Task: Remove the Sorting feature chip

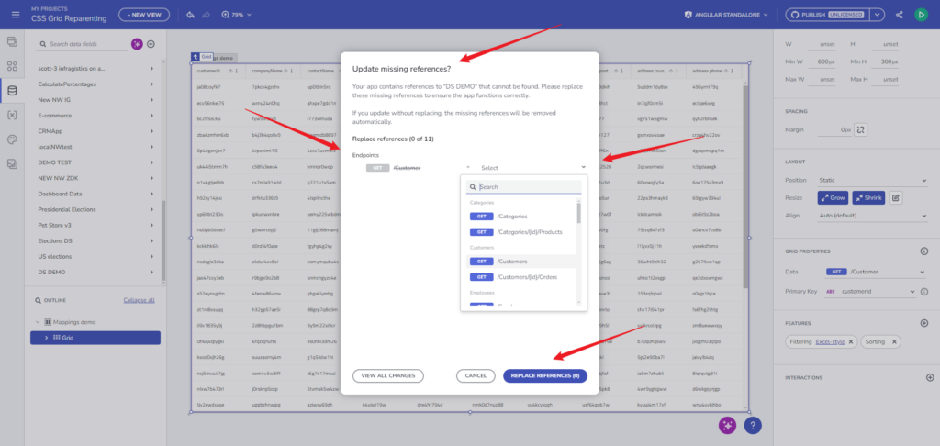Action: (894, 341)
